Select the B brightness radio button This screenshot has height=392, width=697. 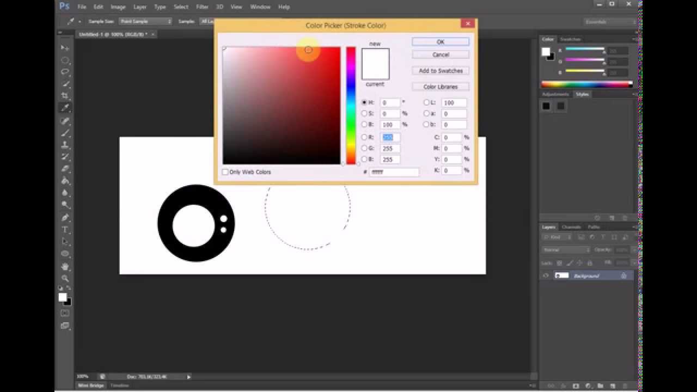click(x=364, y=124)
